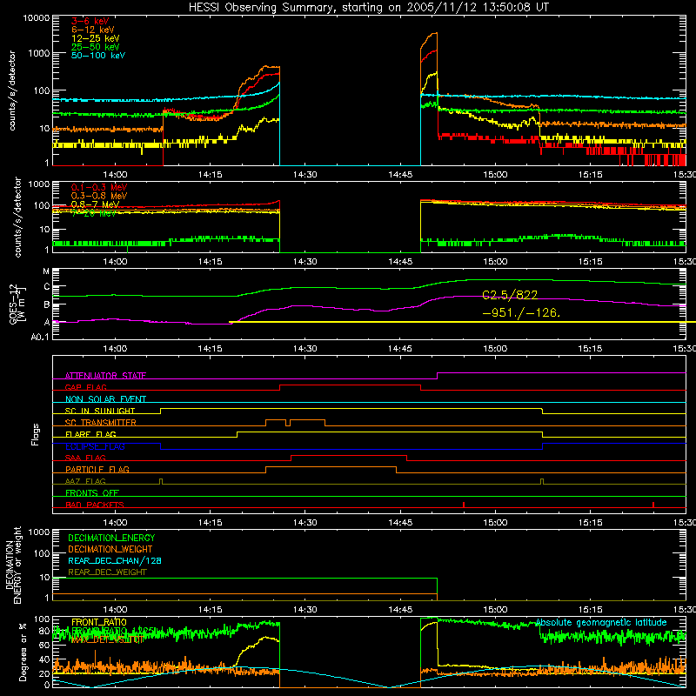This screenshot has height=696, width=696.
Task: Click the -951./-126. position annotation
Action: click(x=521, y=313)
